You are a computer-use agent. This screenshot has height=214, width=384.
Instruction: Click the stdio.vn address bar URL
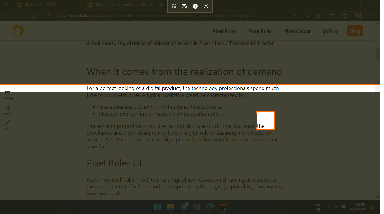tap(157, 15)
